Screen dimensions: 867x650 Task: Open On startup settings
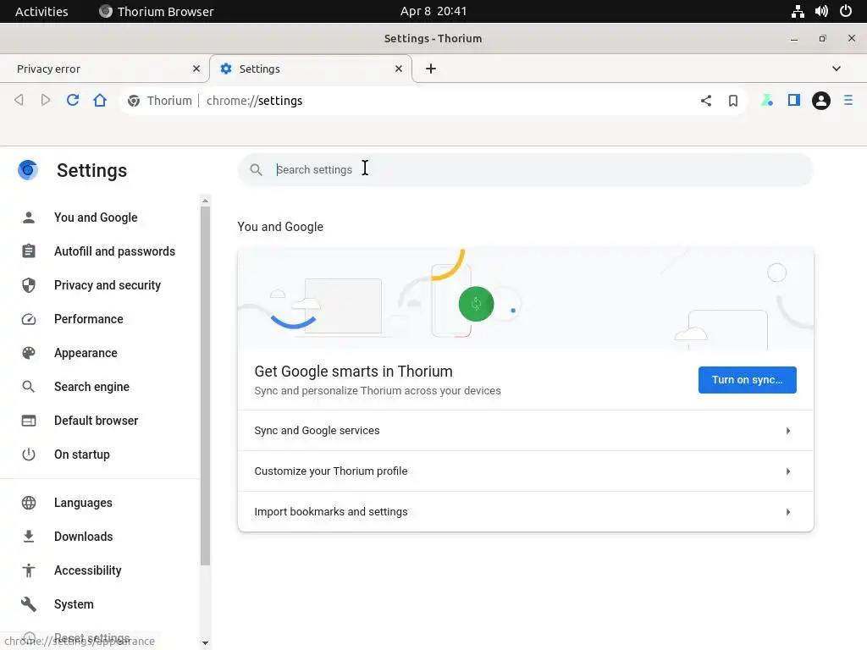click(x=82, y=454)
